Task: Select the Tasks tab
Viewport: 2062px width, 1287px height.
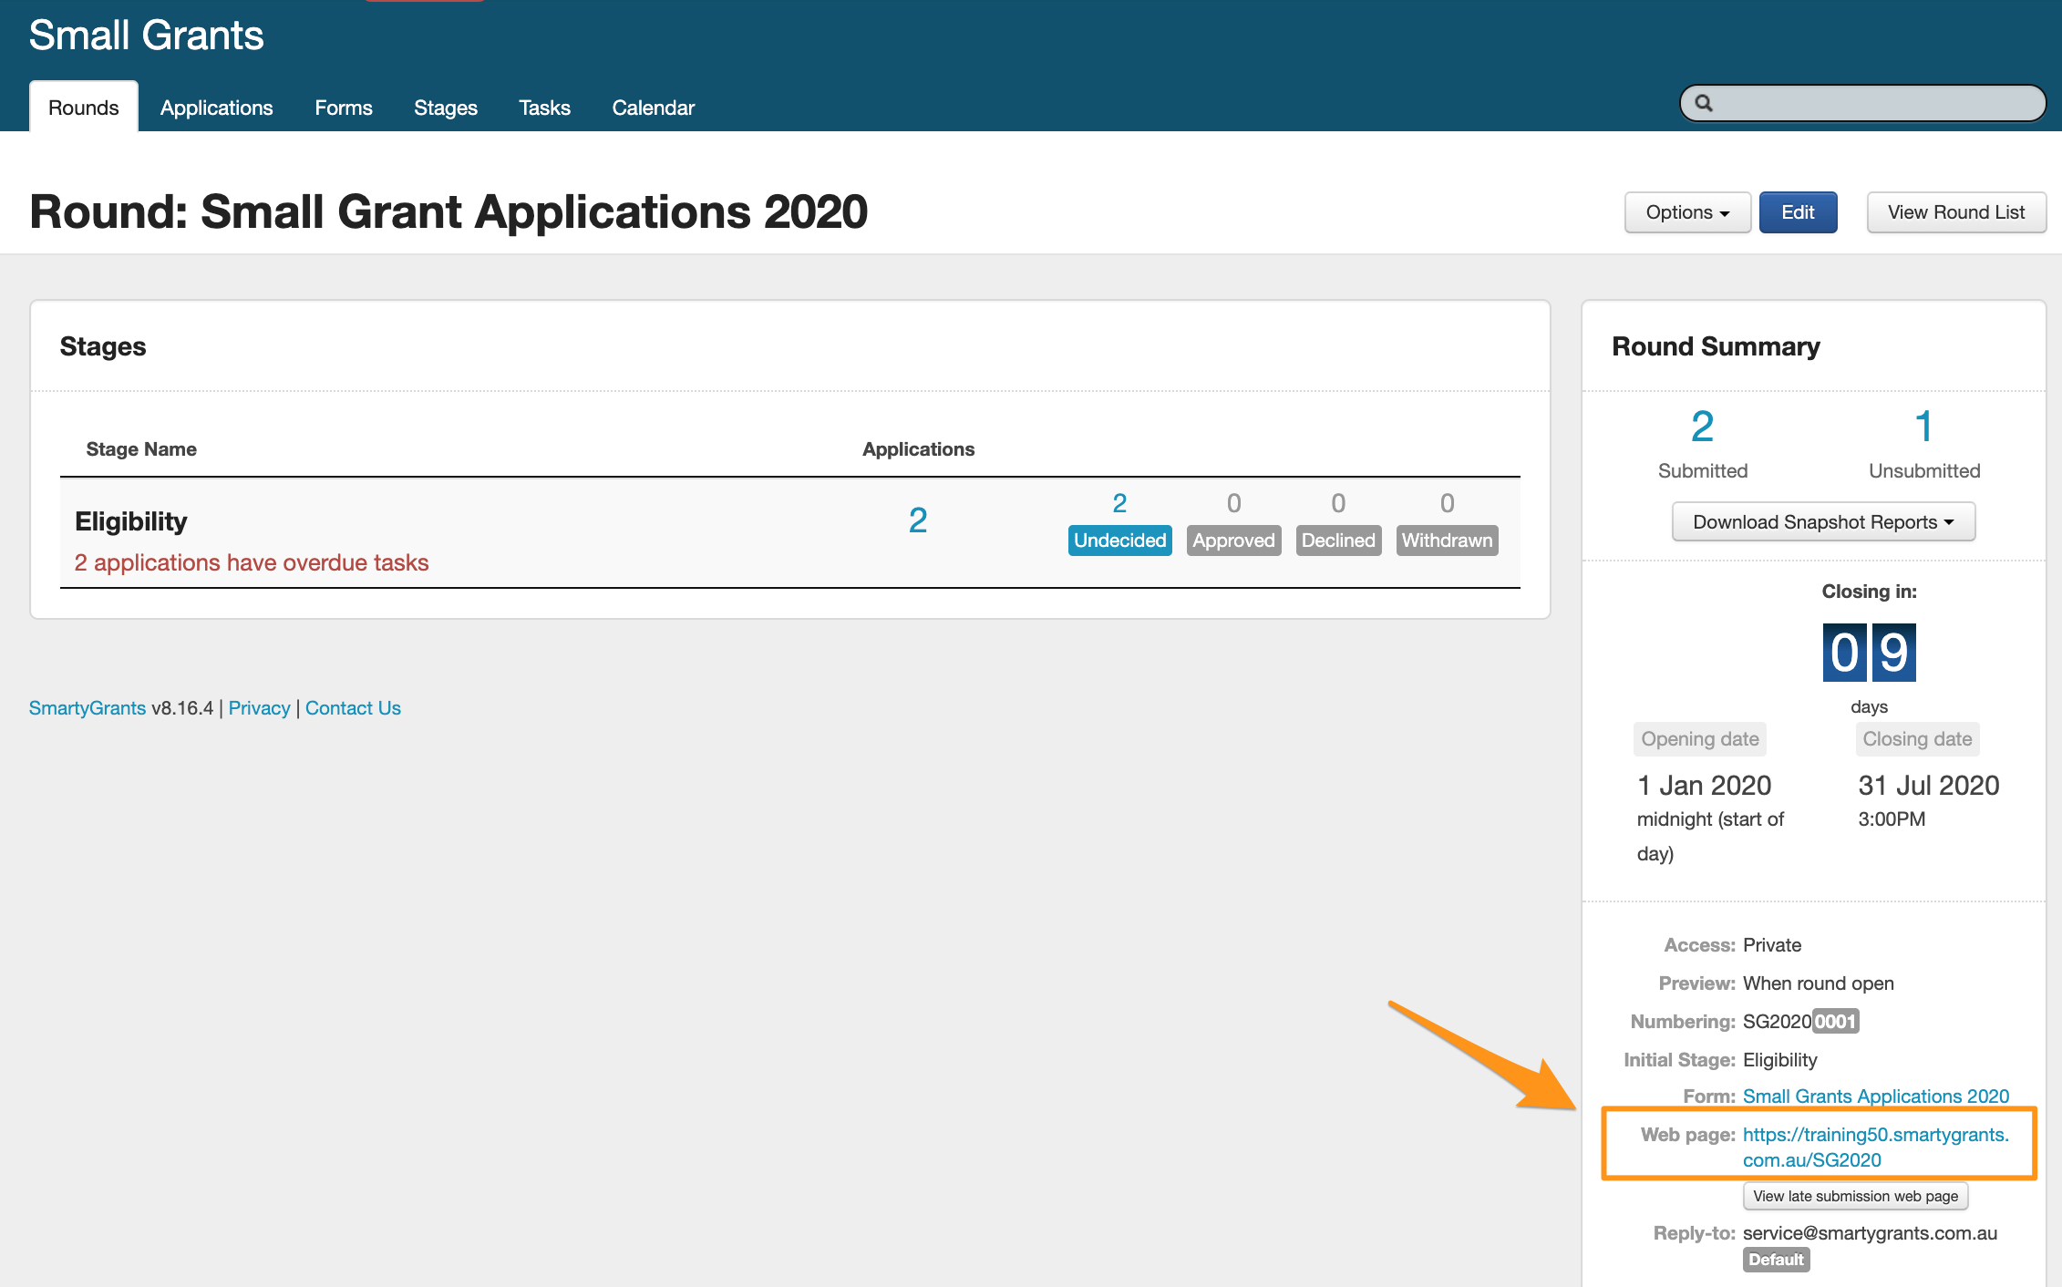Action: [544, 108]
